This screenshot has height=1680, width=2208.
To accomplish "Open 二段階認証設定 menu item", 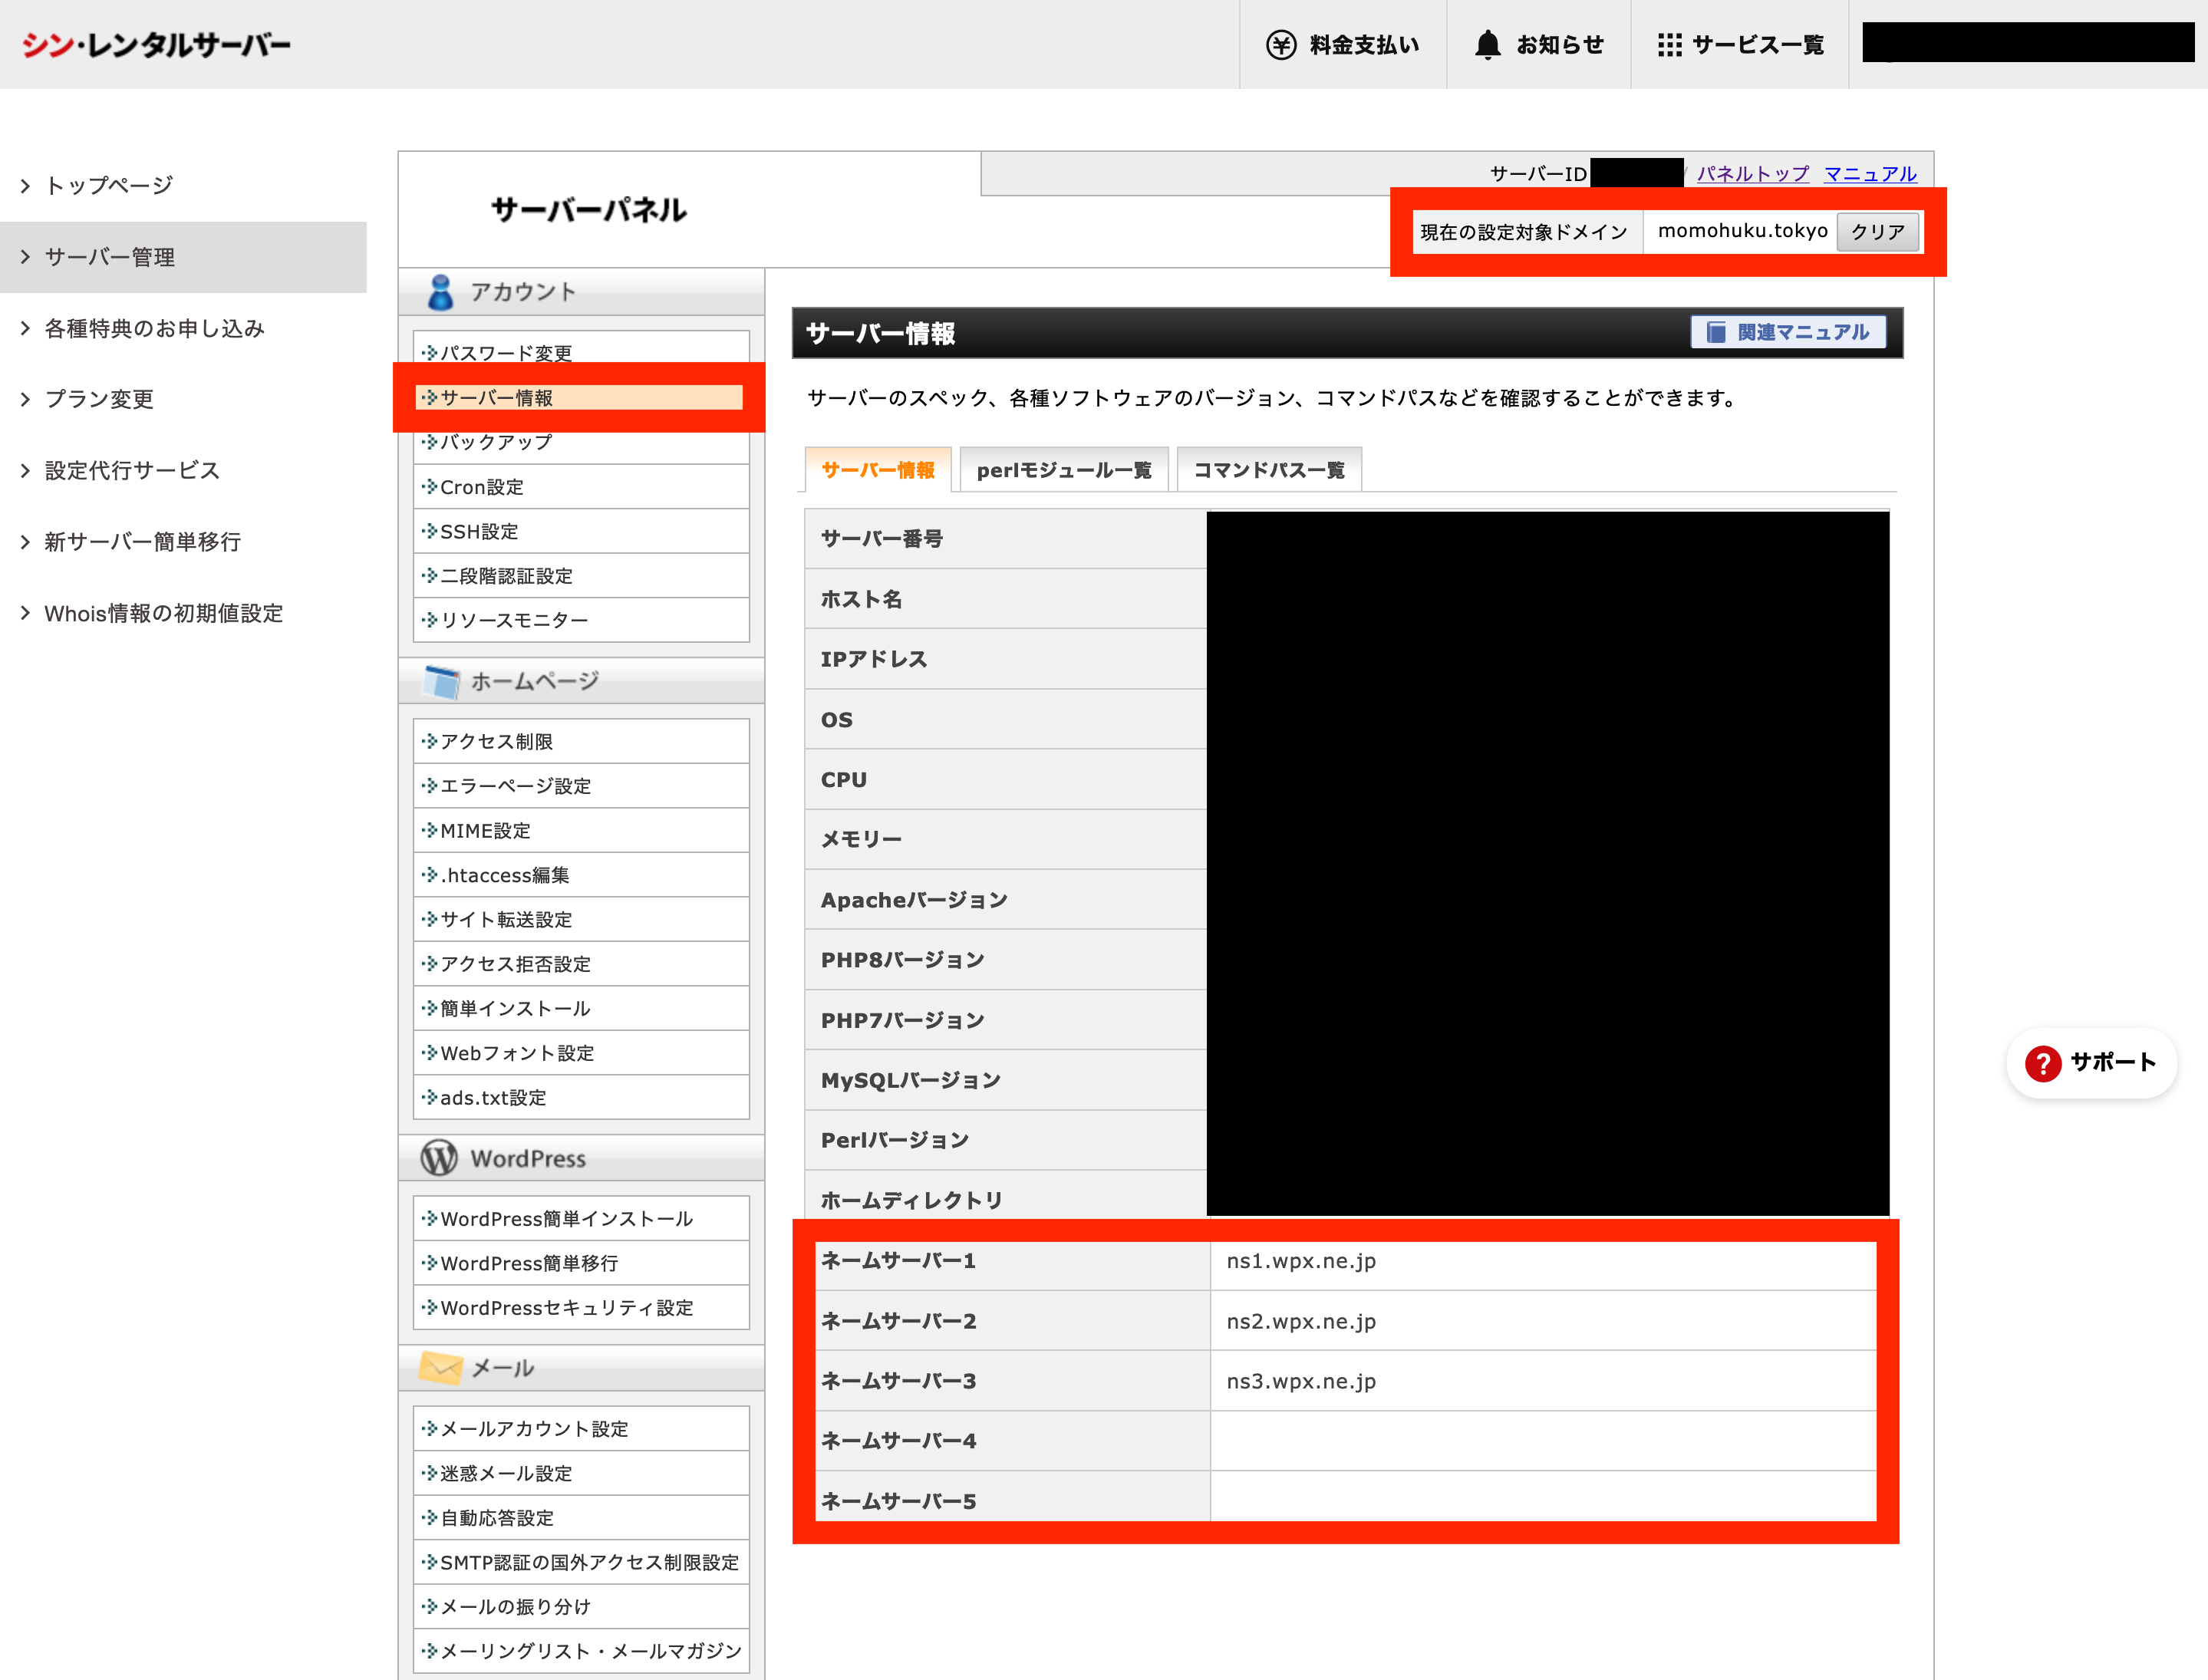I will point(581,576).
